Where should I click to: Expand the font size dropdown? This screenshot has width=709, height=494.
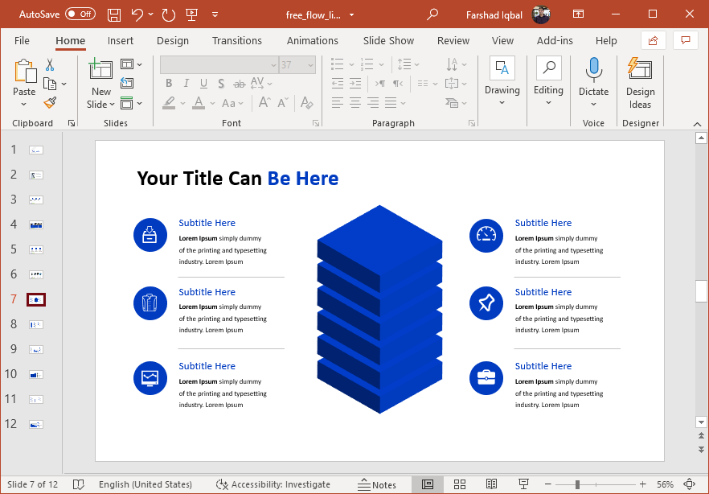pyautogui.click(x=310, y=64)
